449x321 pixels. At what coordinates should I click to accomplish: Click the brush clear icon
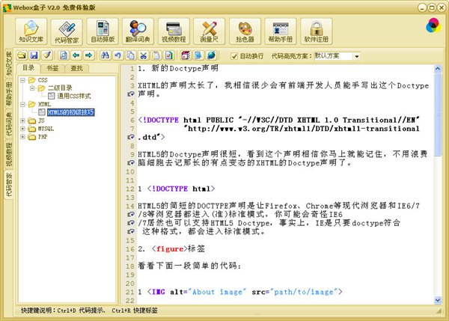[x=47, y=55]
